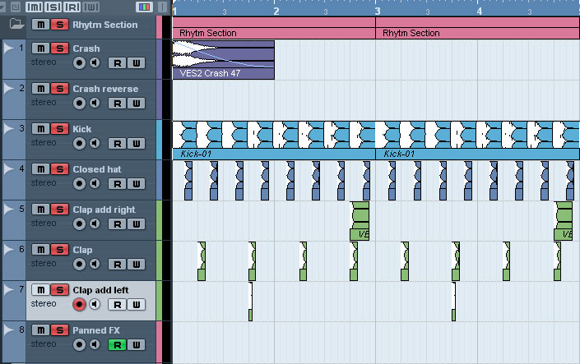This screenshot has width=580, height=364.
Task: Mute the Kick track
Action: 41,130
